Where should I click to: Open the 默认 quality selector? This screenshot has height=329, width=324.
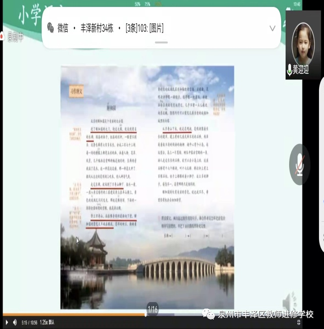[51, 323]
